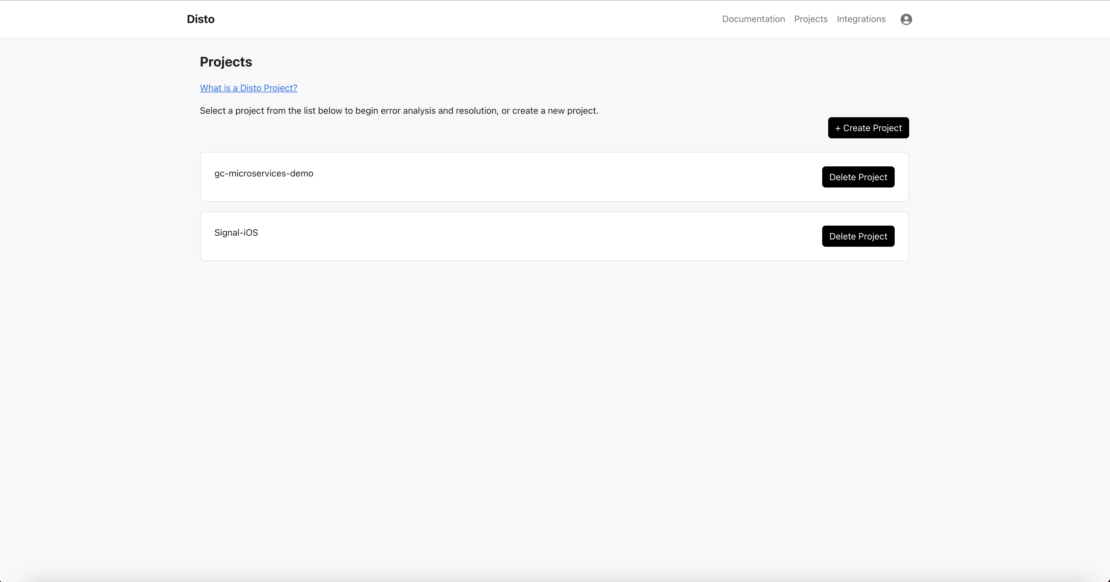
Task: Click empty area below the project list
Action: (554, 388)
